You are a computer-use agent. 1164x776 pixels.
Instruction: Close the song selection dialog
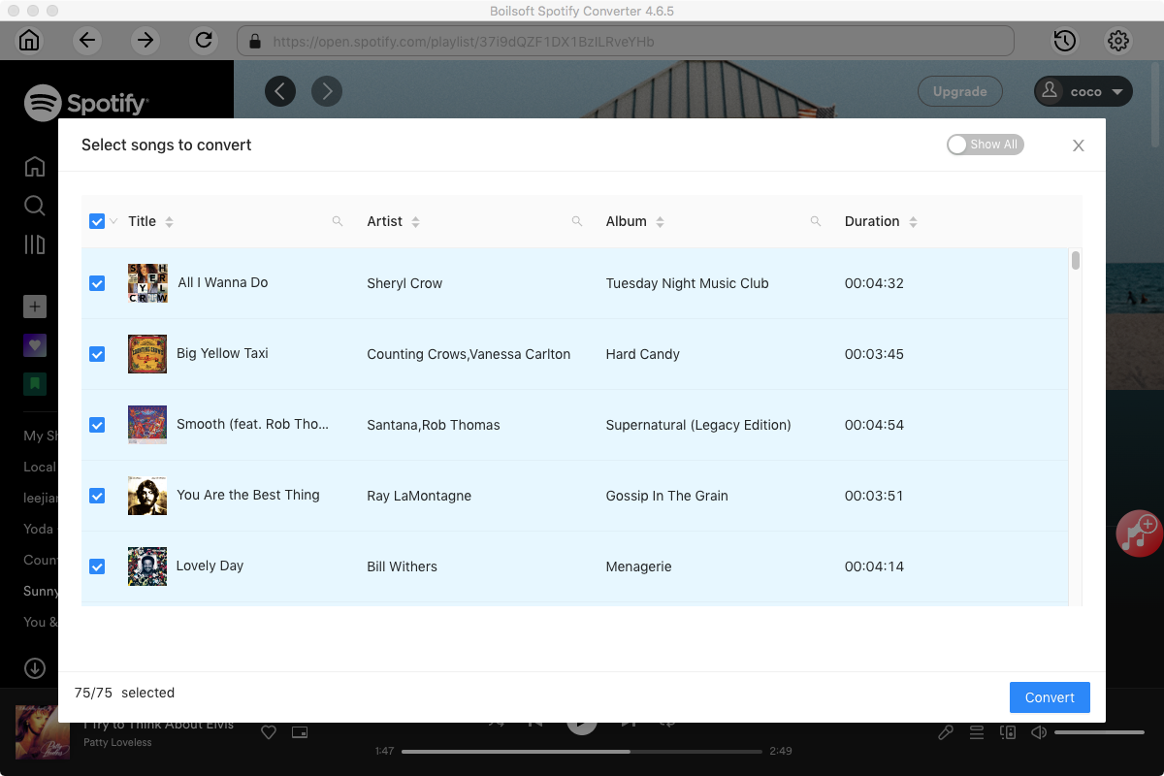(x=1079, y=145)
